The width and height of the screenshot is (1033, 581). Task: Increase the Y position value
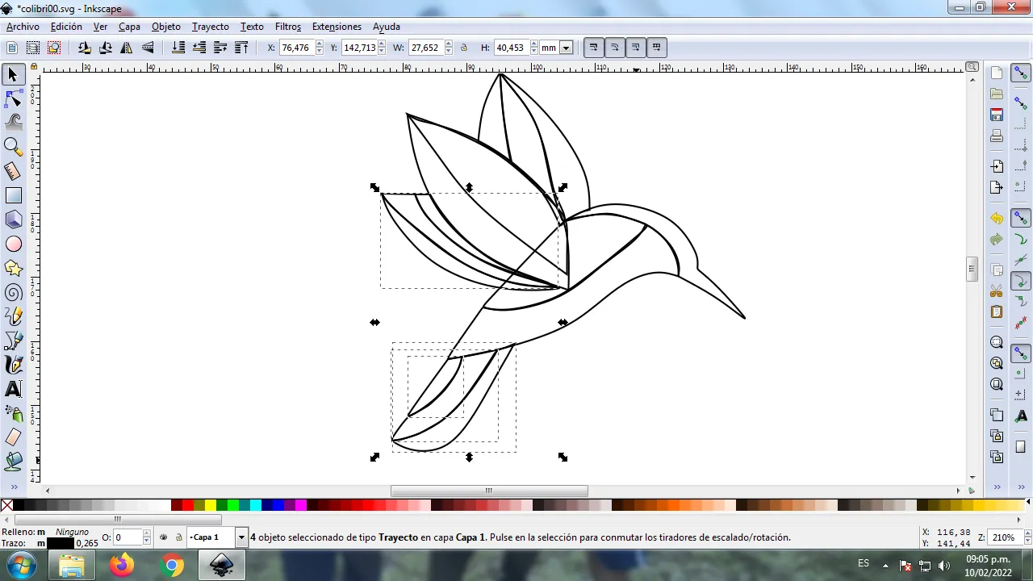point(383,44)
